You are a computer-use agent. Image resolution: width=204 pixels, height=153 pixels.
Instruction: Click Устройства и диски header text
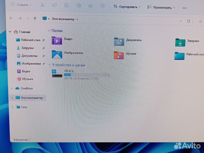[69, 65]
